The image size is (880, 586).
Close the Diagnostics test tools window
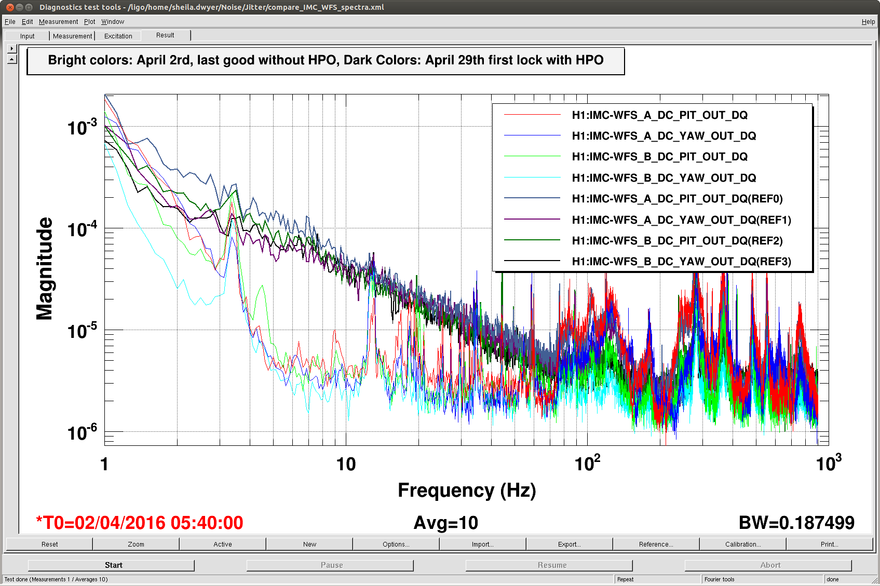(x=10, y=7)
